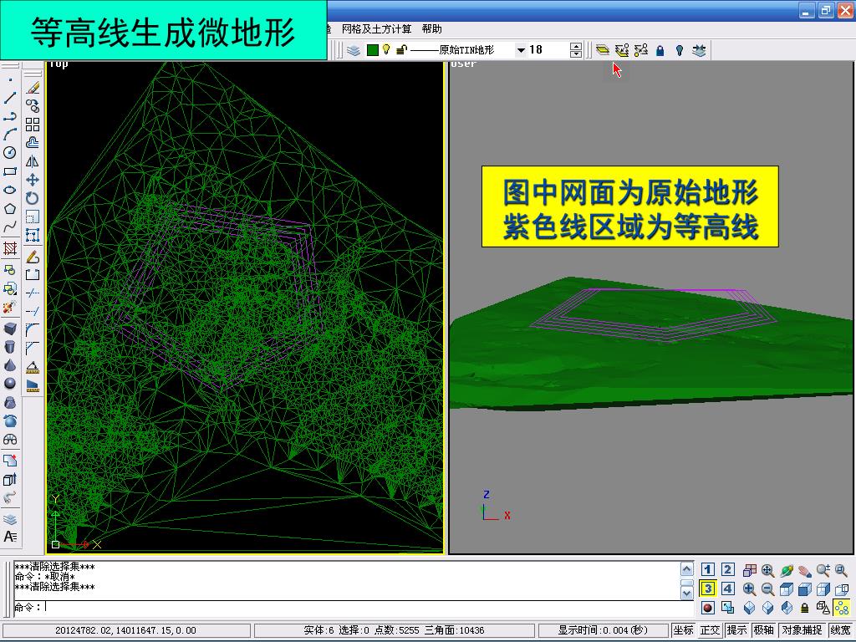Toggle 线宽 line width display
The width and height of the screenshot is (856, 642).
tap(841, 630)
